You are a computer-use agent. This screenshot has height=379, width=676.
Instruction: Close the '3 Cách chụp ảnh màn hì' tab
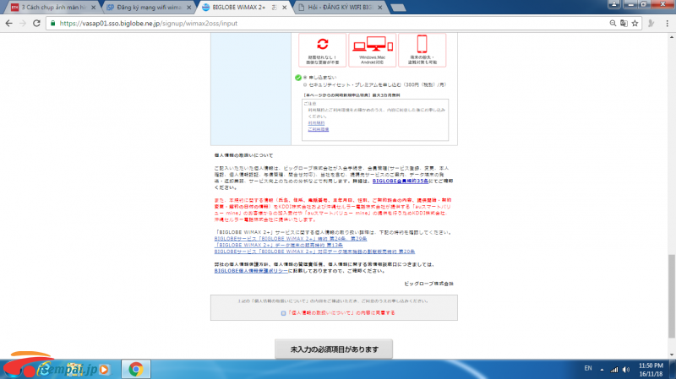tap(93, 8)
